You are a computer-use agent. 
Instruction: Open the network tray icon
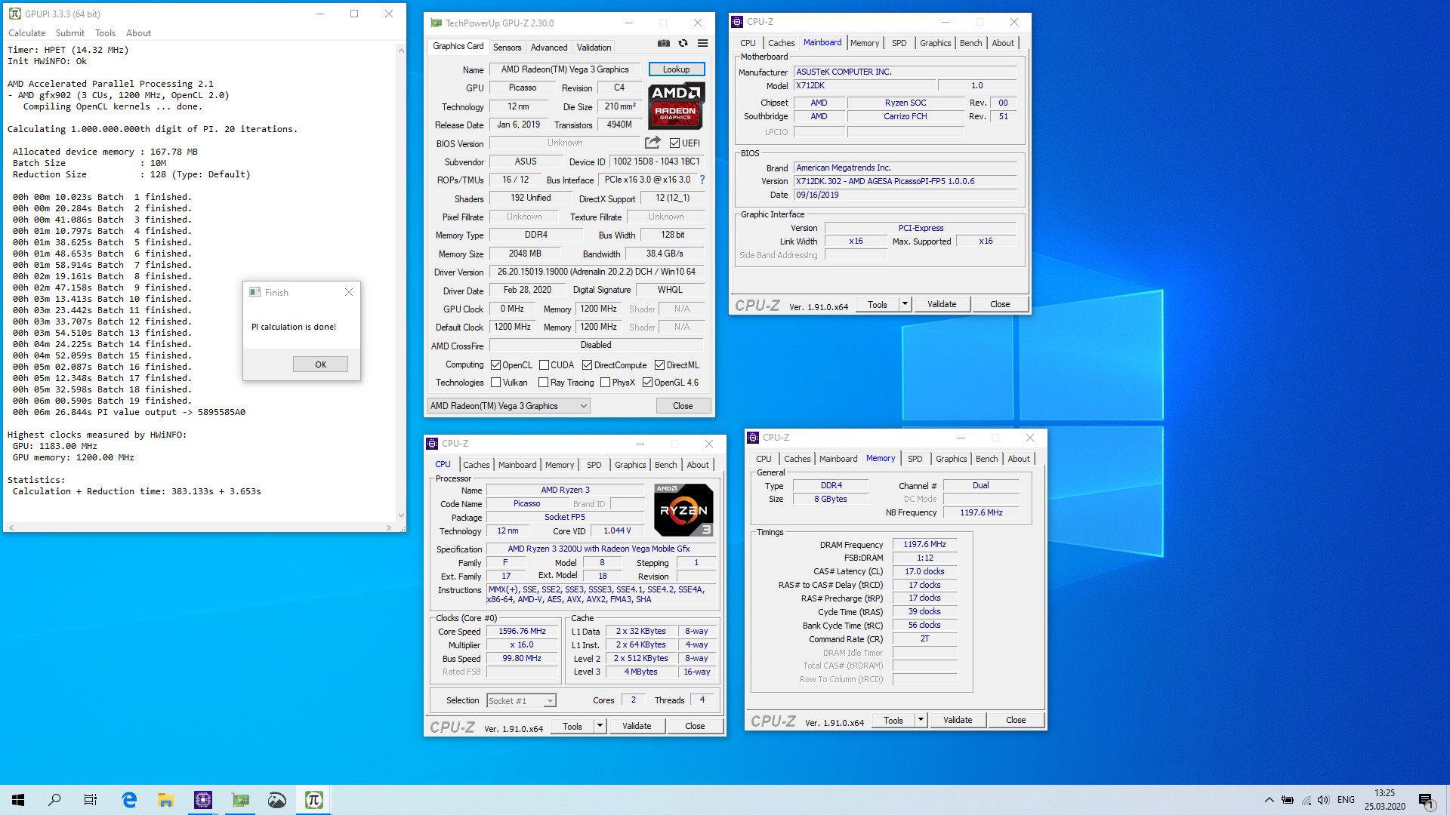click(x=1307, y=800)
